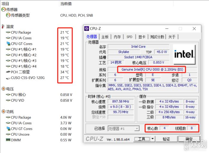Select the temperature CPU Package row label
The height and width of the screenshot is (153, 209).
[x=21, y=32]
